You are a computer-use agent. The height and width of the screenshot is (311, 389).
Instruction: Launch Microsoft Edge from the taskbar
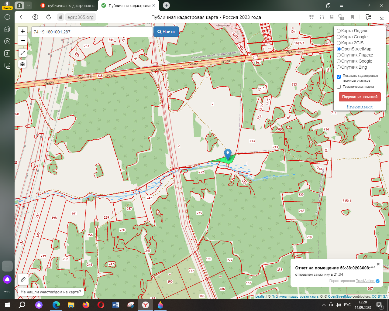click(x=56, y=305)
